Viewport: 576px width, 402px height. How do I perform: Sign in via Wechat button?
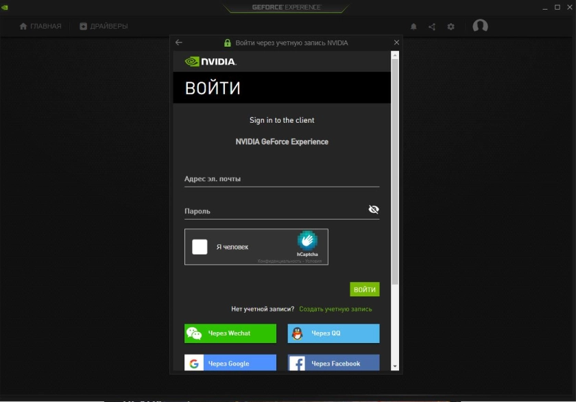pyautogui.click(x=230, y=333)
